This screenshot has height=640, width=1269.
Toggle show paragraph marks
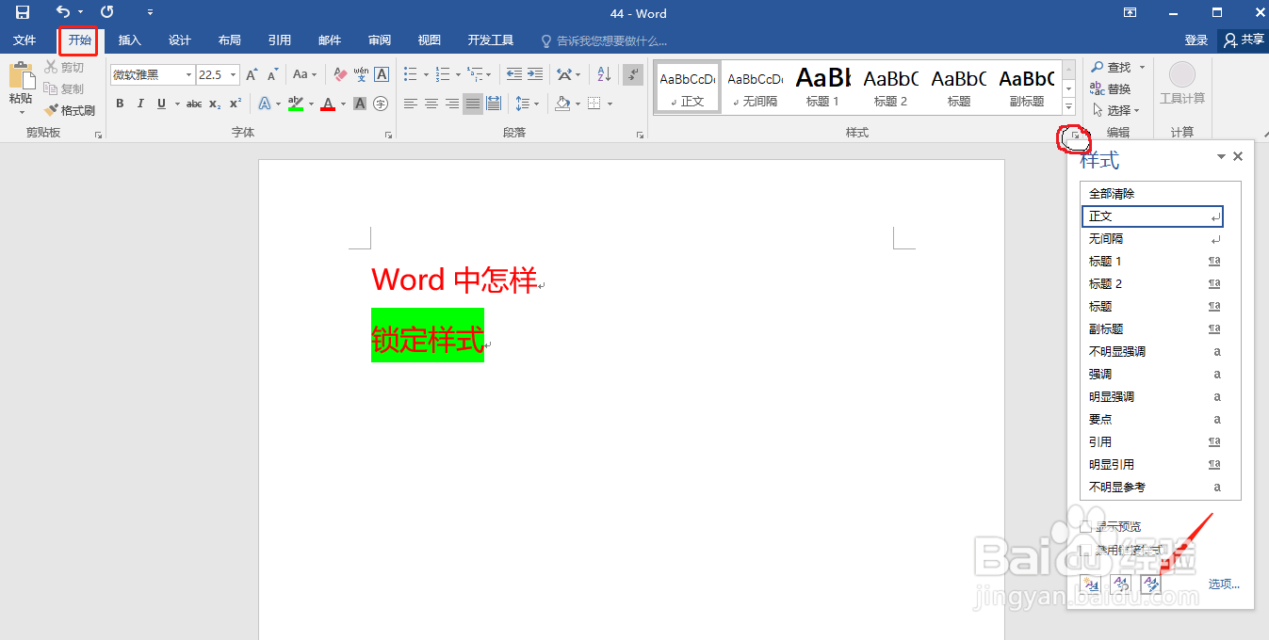(x=633, y=74)
